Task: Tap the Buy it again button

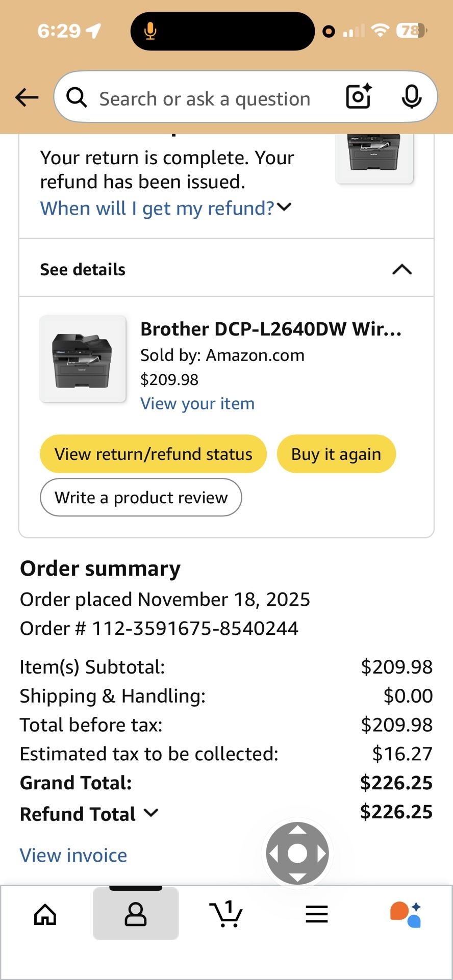Action: (336, 453)
